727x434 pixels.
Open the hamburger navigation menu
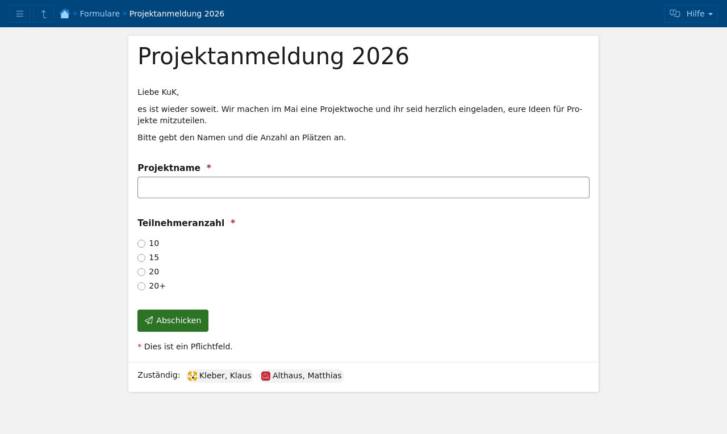tap(20, 14)
